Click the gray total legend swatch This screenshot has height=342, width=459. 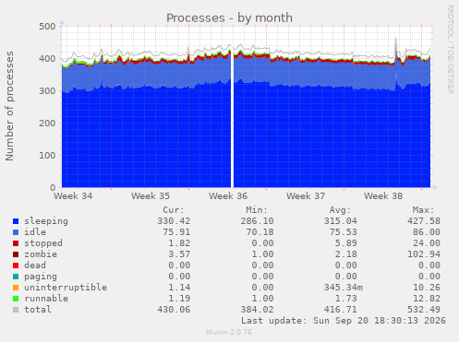[x=16, y=310]
